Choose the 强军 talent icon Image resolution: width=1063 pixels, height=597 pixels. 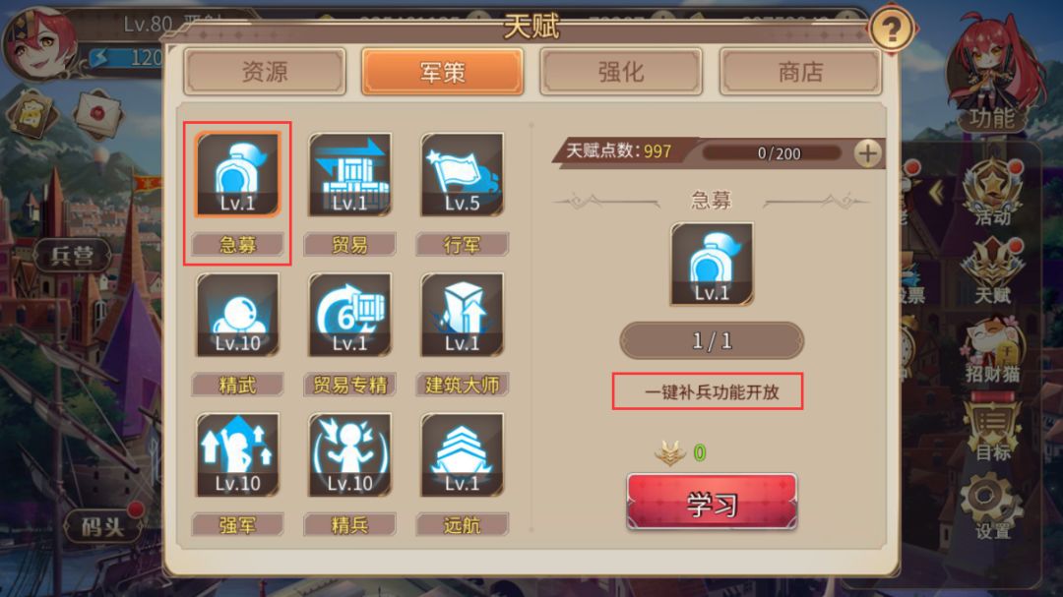tap(237, 454)
